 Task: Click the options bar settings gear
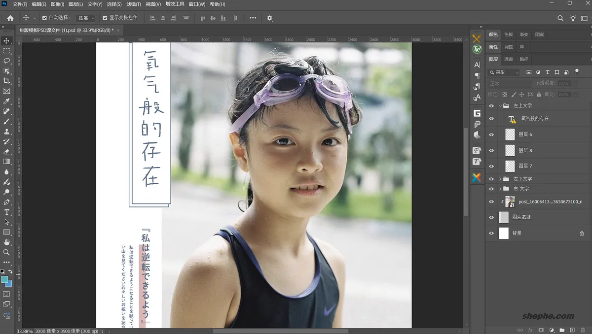pos(269,18)
